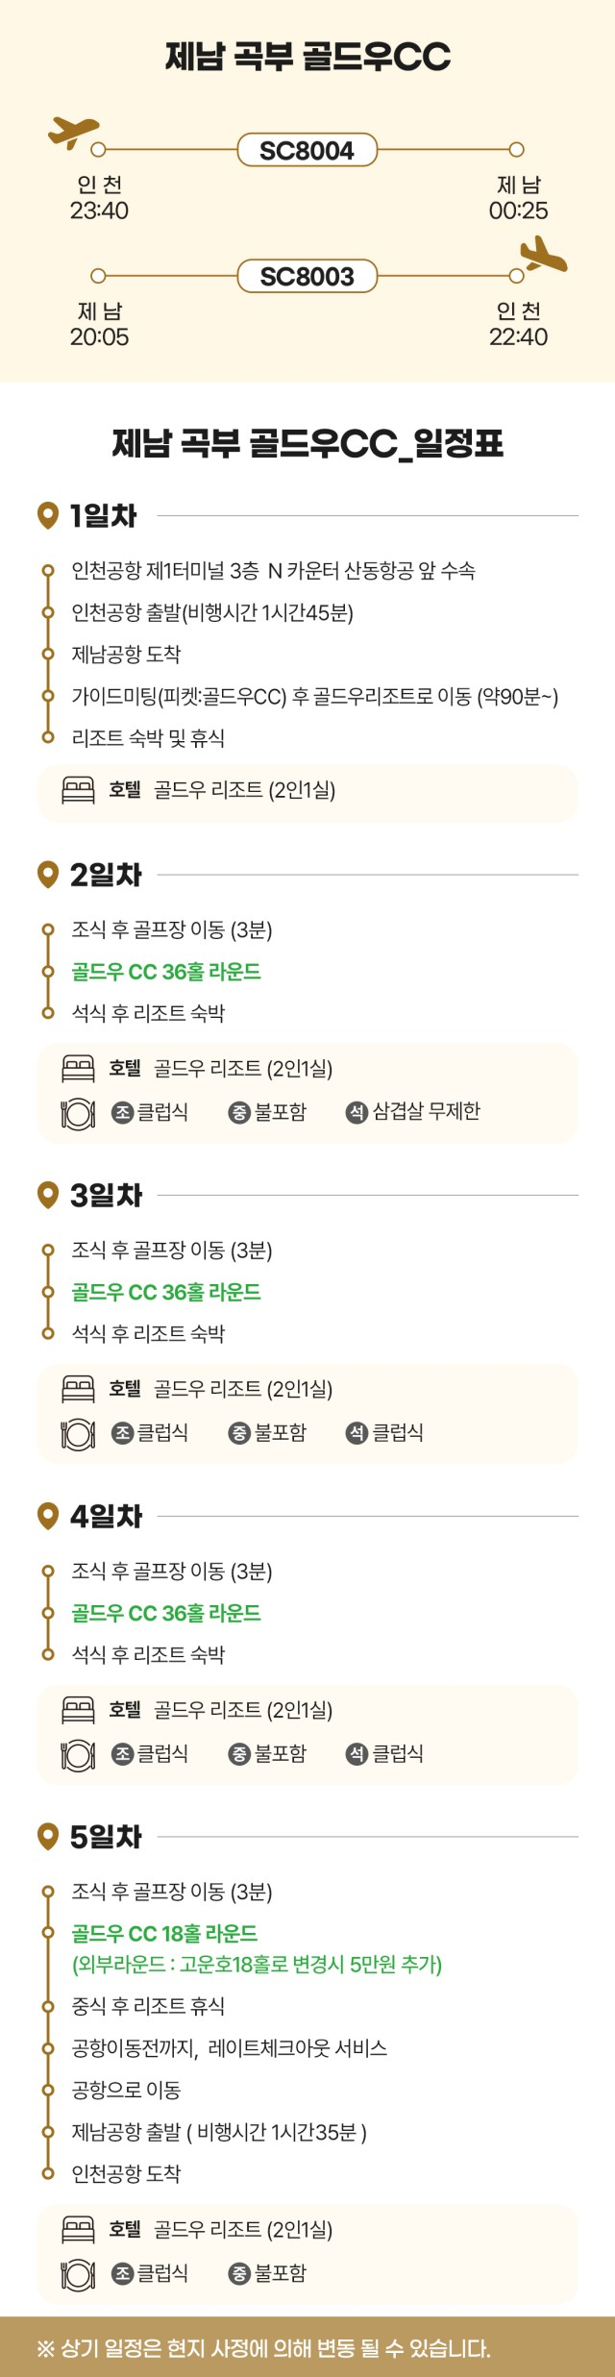This screenshot has height=2377, width=615.
Task: Click the 제남 곡부 골드우CC_일정표 heading
Action: (x=307, y=444)
